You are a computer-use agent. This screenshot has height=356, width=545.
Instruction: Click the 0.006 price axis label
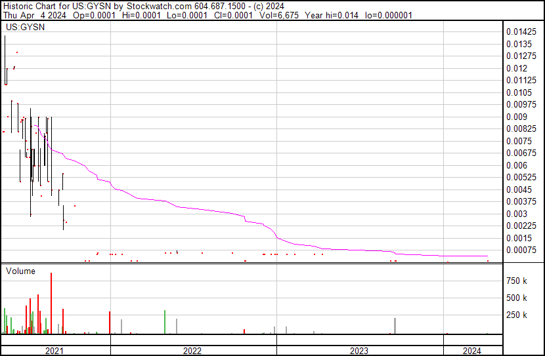click(517, 166)
